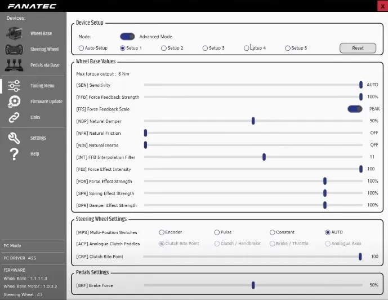The height and width of the screenshot is (300, 388).
Task: Select Brake / Throttle paddle mode
Action: [x=272, y=244]
